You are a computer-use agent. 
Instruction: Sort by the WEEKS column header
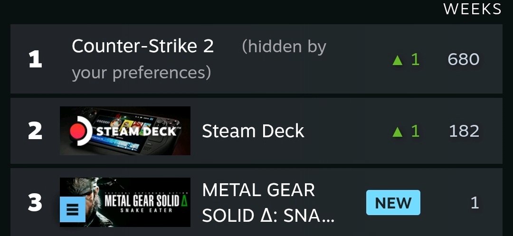point(472,9)
